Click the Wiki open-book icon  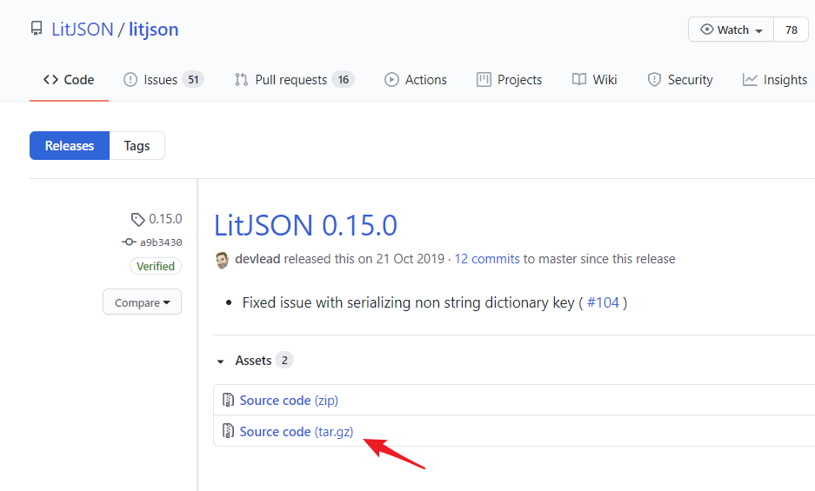pyautogui.click(x=579, y=79)
